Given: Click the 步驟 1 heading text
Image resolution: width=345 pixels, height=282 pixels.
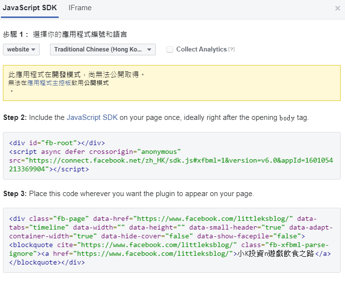Looking at the screenshot, I should tap(65, 34).
